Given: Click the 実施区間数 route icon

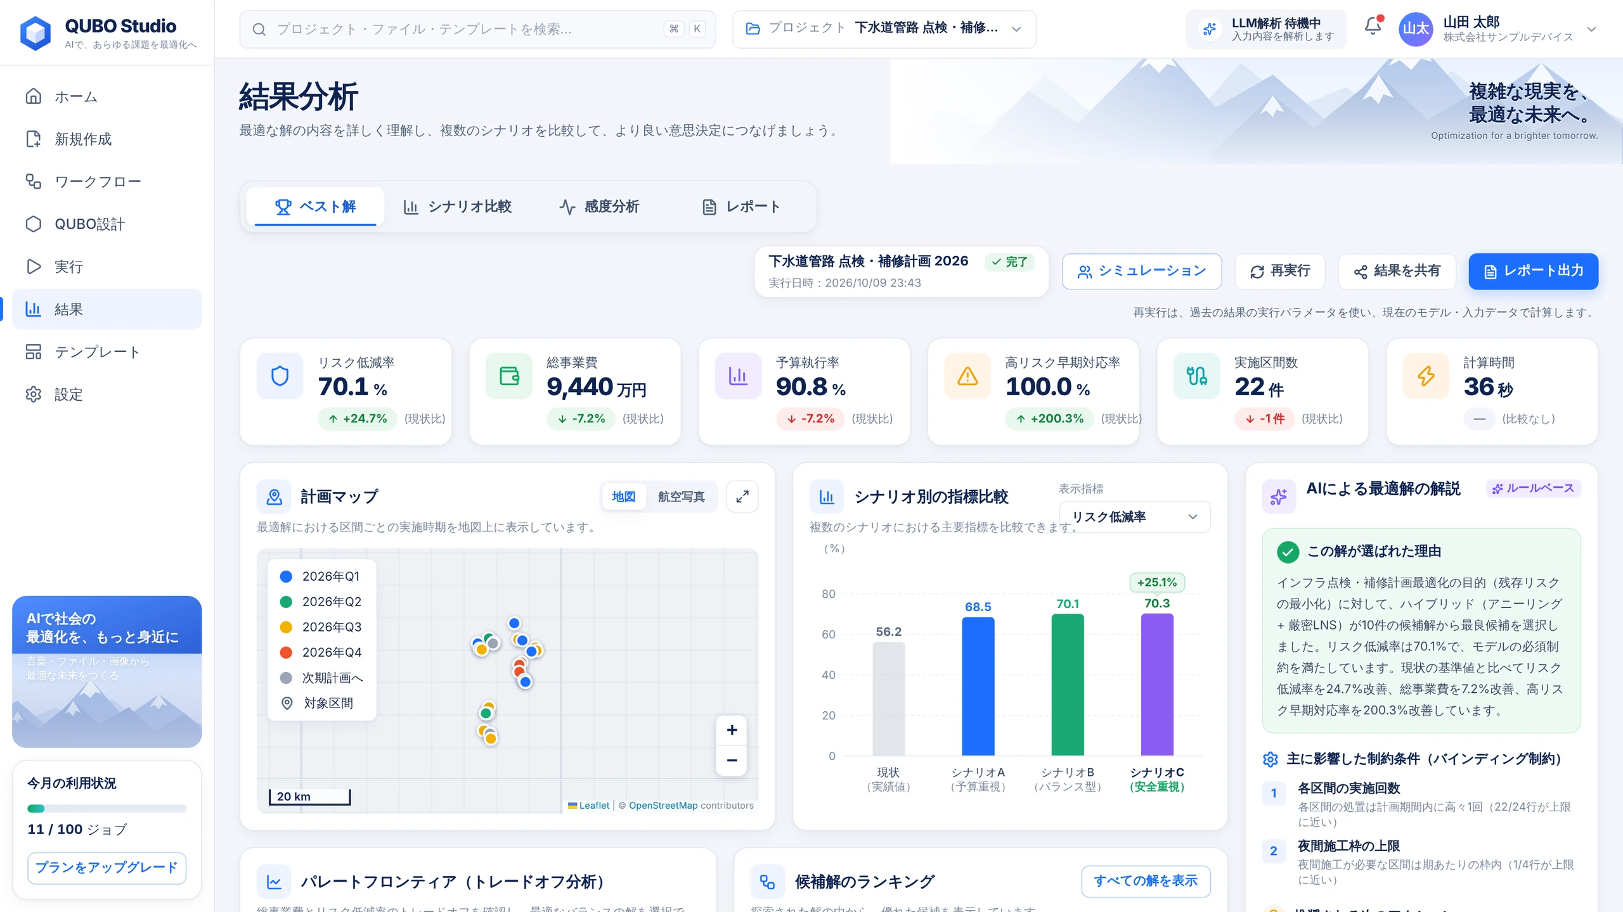Looking at the screenshot, I should 1196,376.
